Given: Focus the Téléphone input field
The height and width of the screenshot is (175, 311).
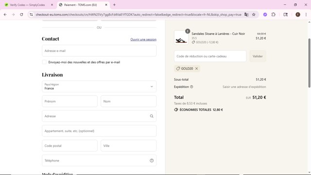Looking at the screenshot, I should (99, 160).
